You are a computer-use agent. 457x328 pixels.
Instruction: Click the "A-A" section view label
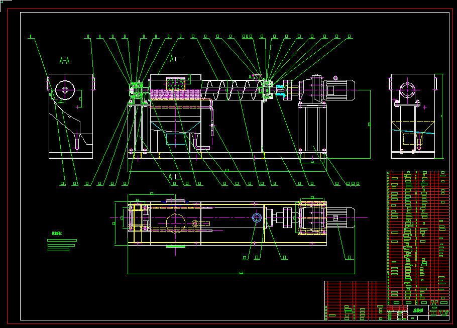[x=64, y=61]
